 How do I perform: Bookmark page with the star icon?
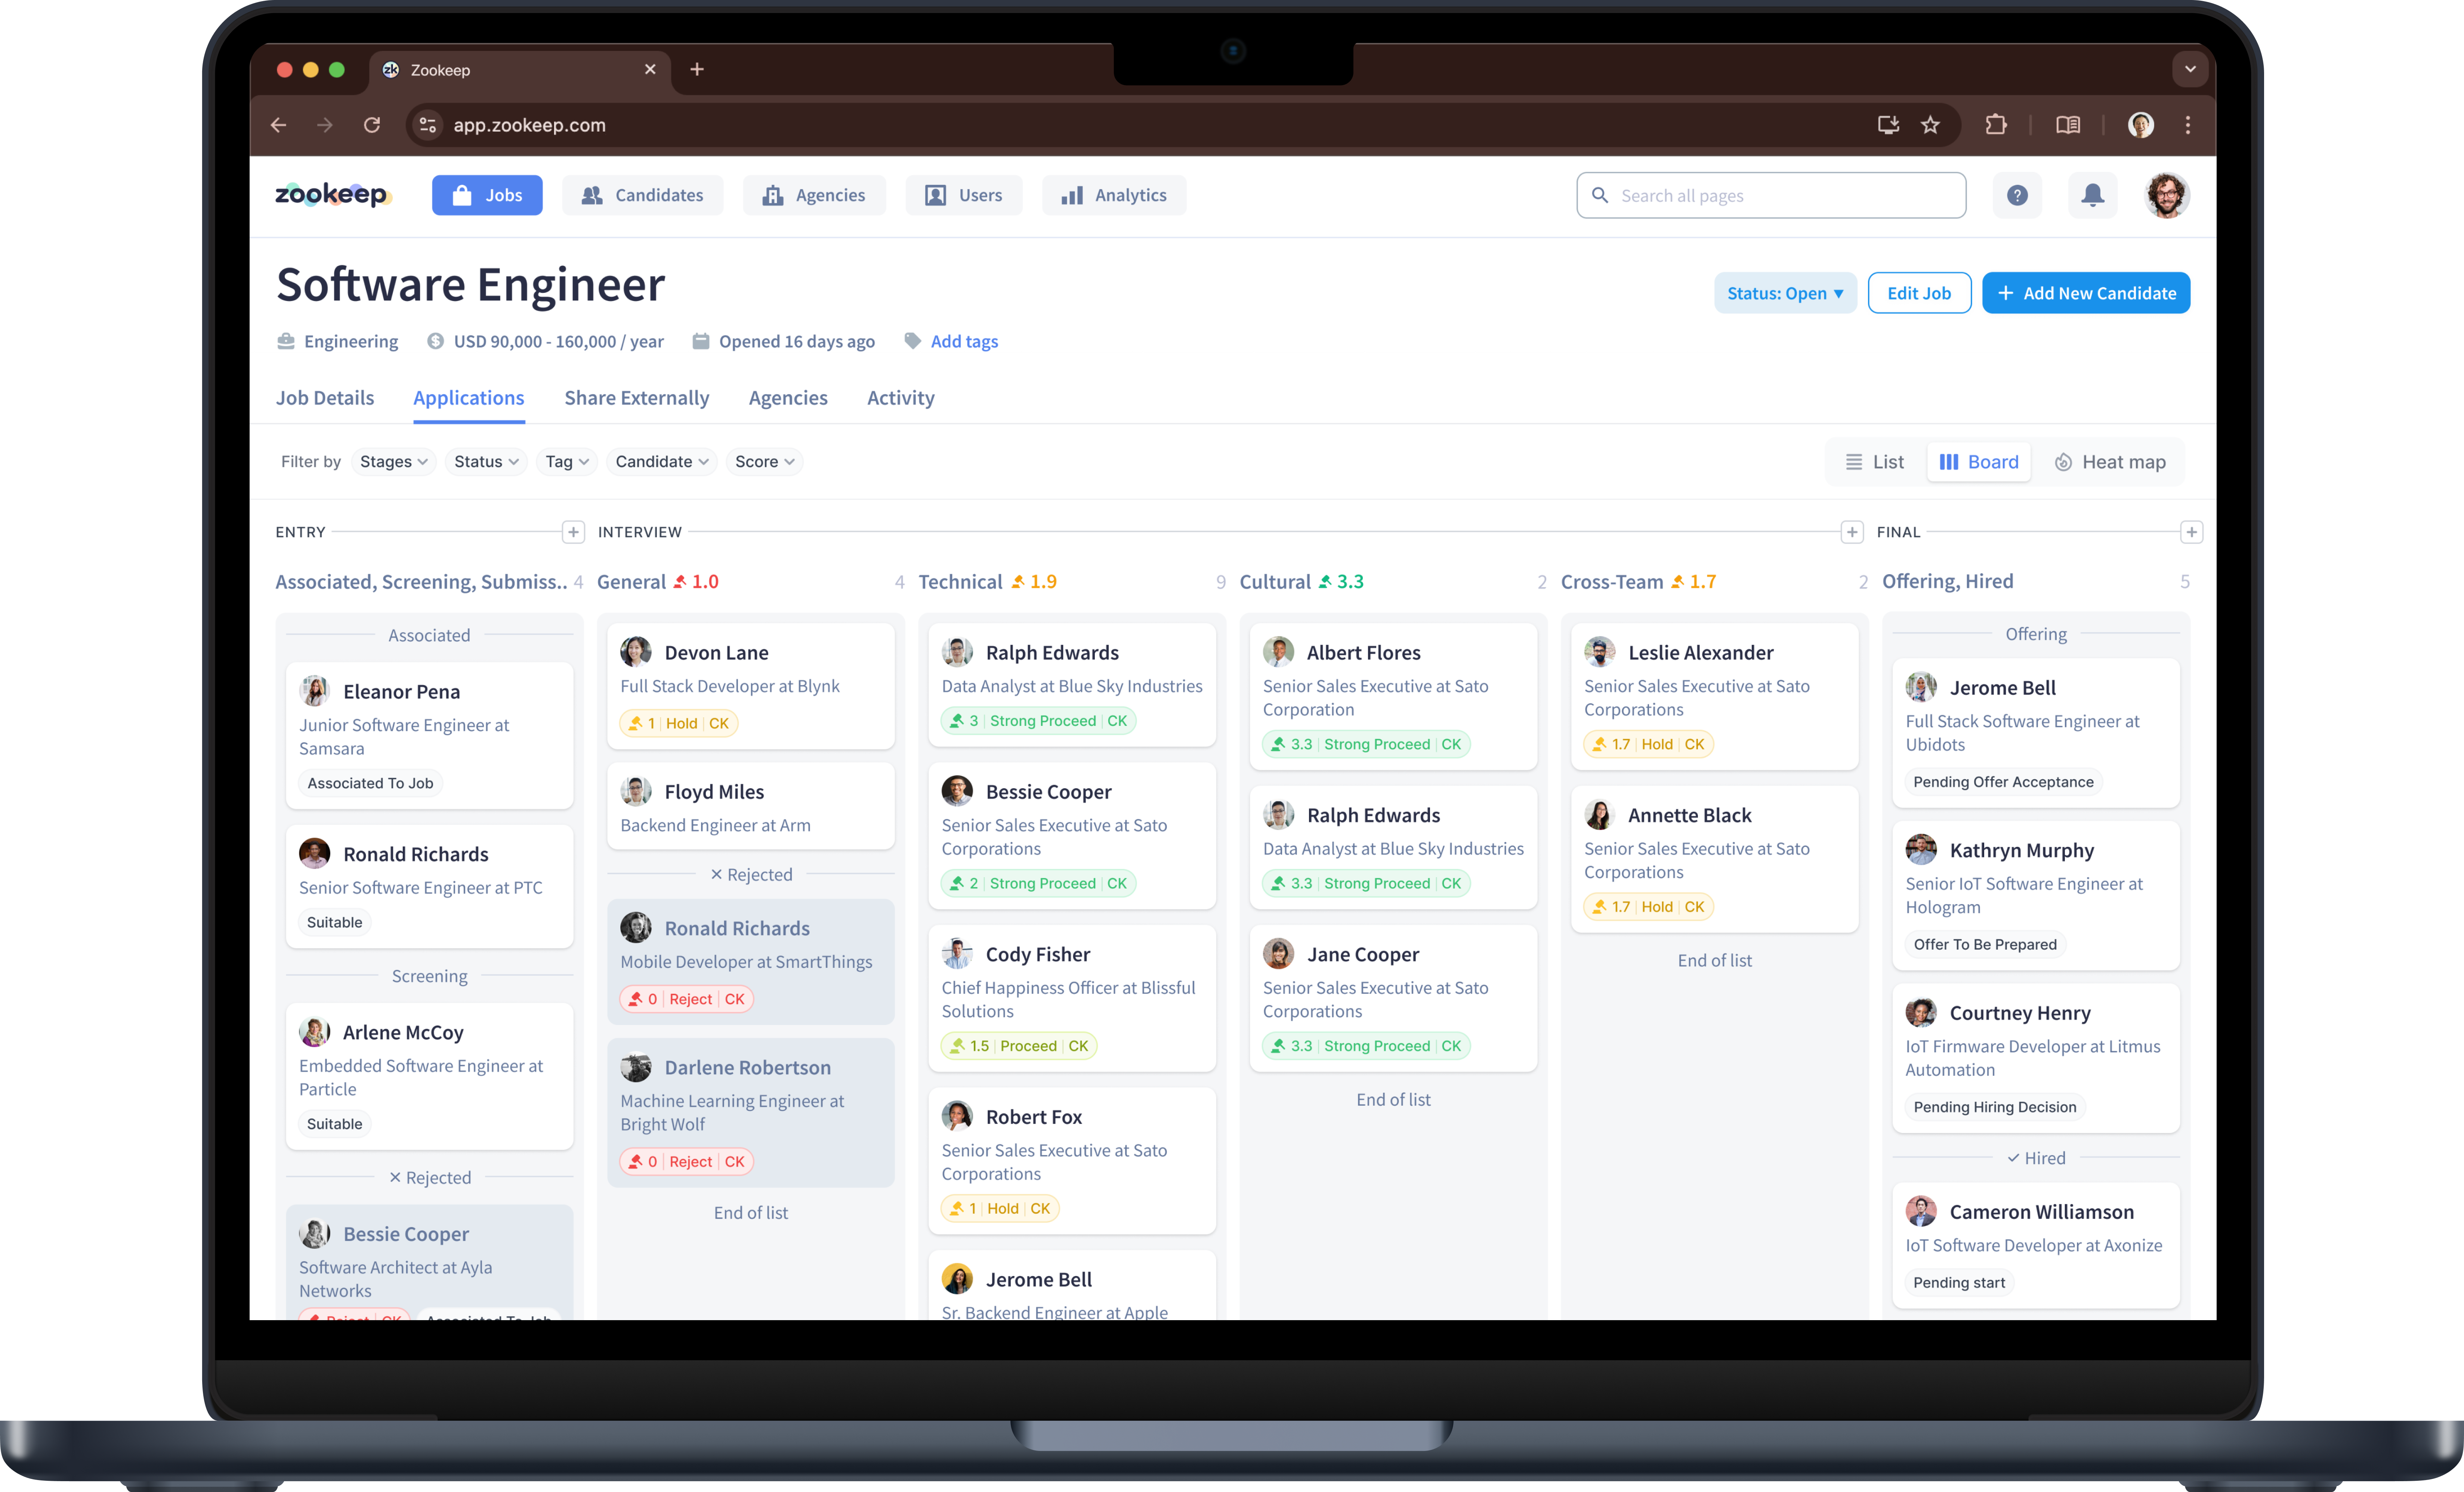[1930, 125]
